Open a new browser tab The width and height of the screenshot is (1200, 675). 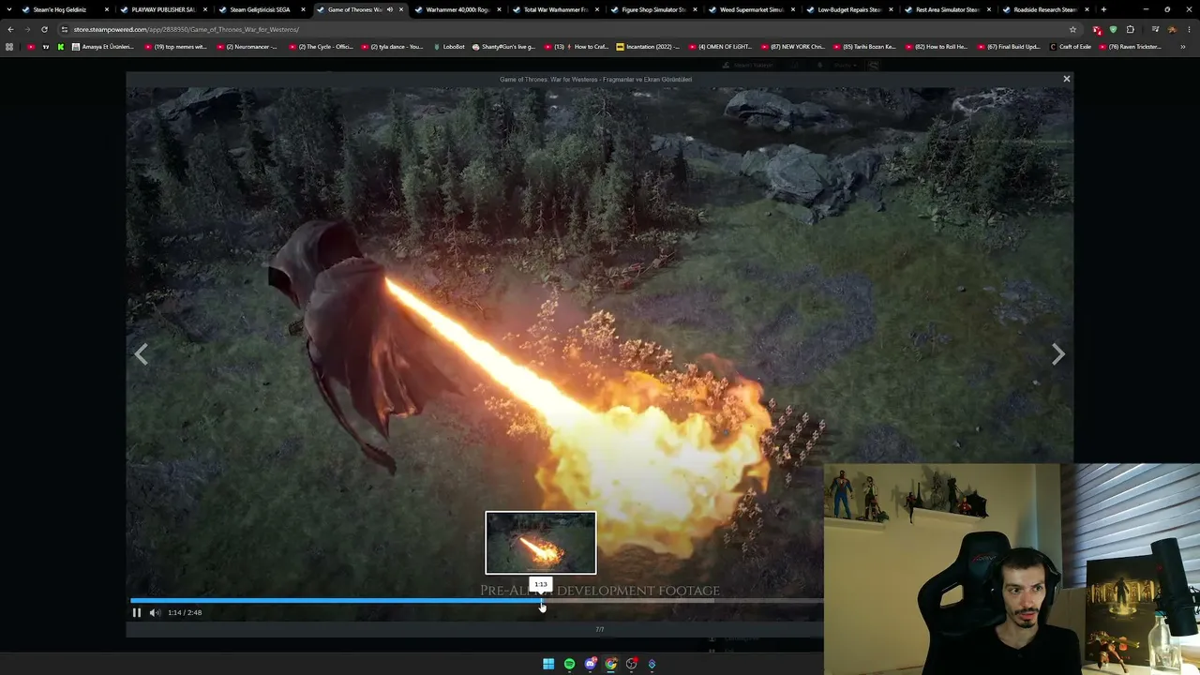click(1103, 9)
